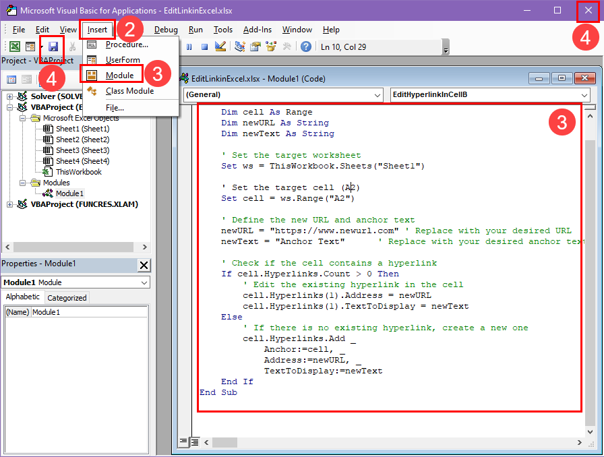This screenshot has height=457, width=604.
Task: Expand the VBAProject (FUNCRES.XLAM) node
Action: tap(9, 204)
